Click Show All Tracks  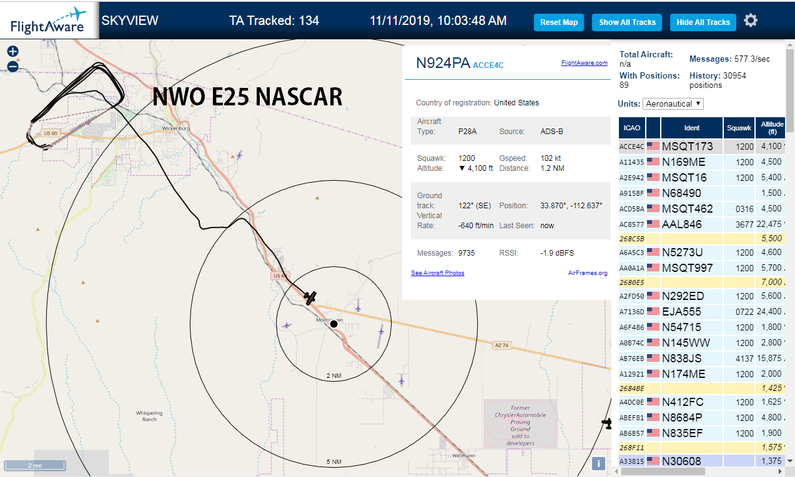pyautogui.click(x=627, y=22)
